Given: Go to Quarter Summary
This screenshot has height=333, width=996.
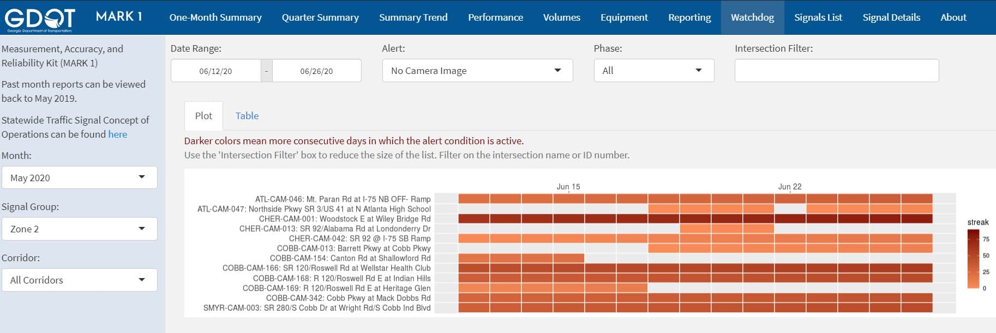Looking at the screenshot, I should coord(320,17).
